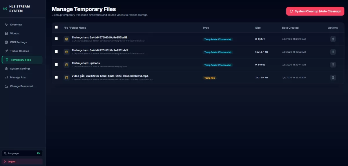Click the TikTok Cookies key icon

6,51
